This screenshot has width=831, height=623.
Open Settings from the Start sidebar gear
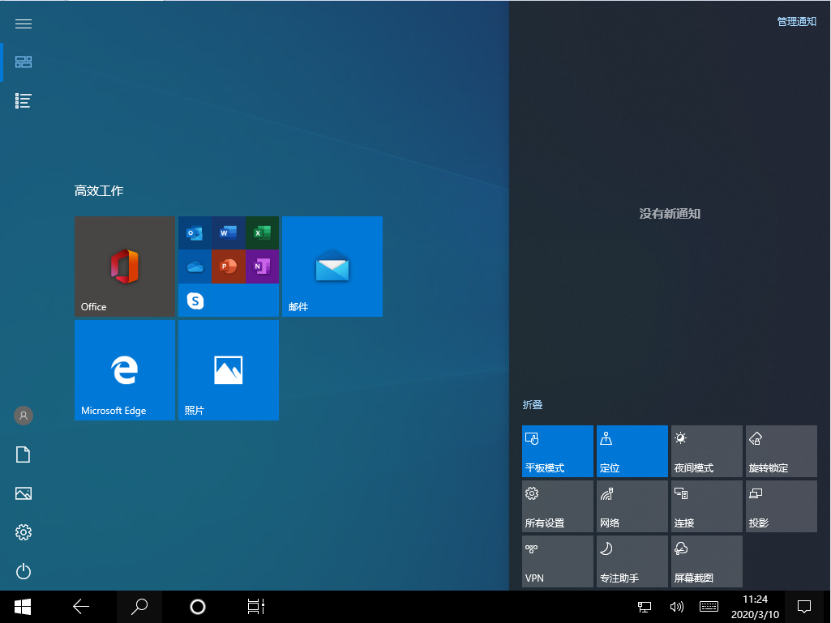(x=23, y=532)
